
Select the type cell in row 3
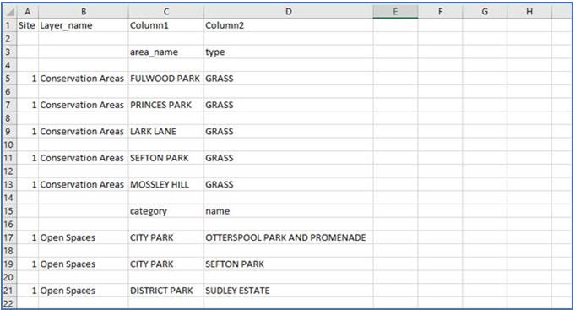pos(288,52)
